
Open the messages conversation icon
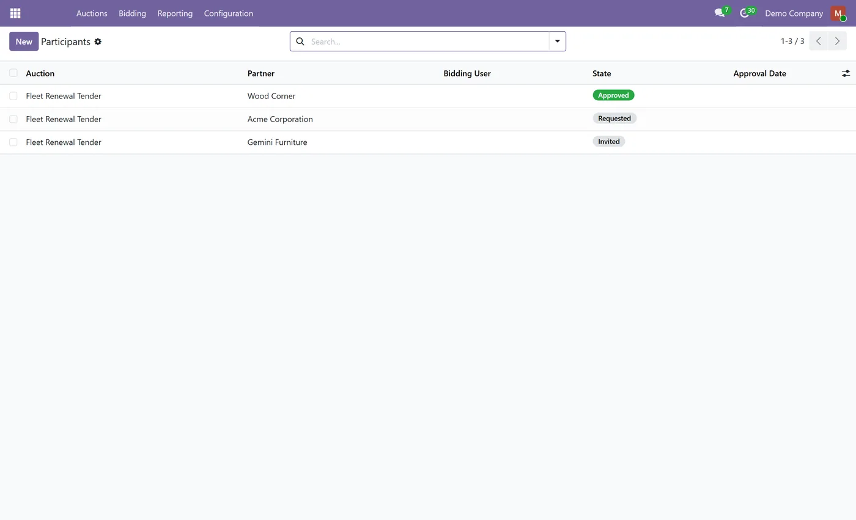tap(720, 13)
